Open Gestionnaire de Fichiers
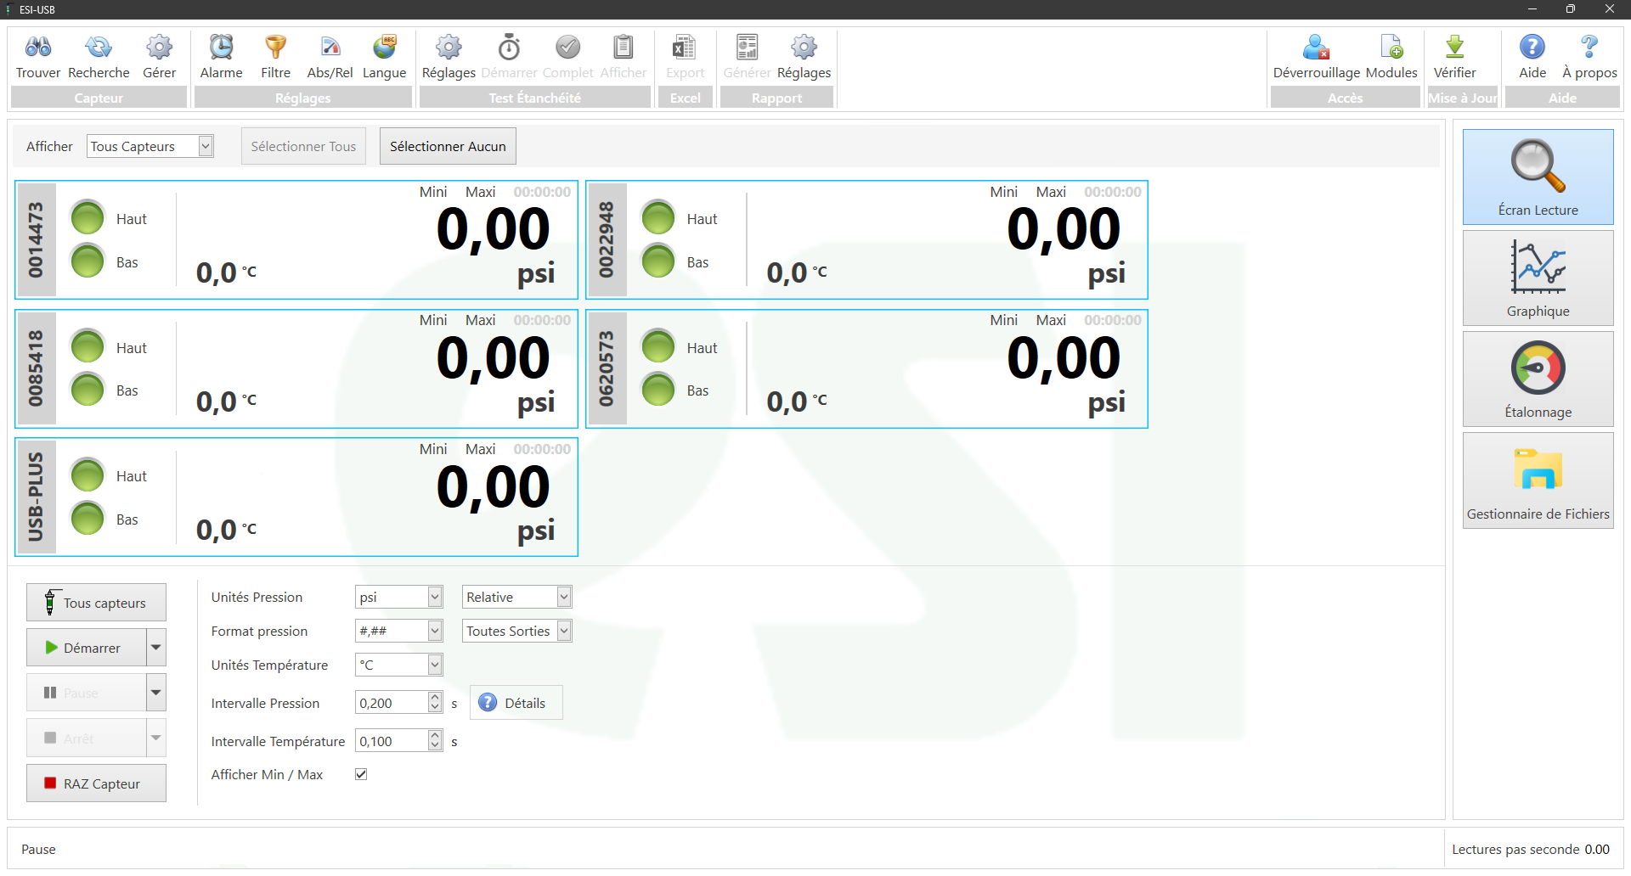The image size is (1631, 876). (x=1538, y=480)
